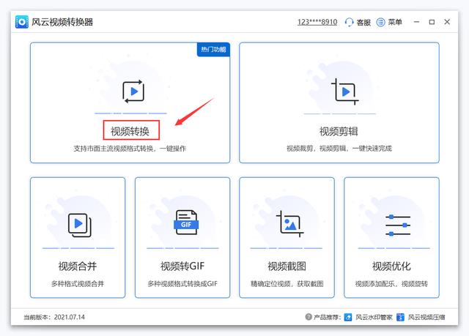Open the GIF file icon
This screenshot has height=336, width=469.
[x=186, y=223]
